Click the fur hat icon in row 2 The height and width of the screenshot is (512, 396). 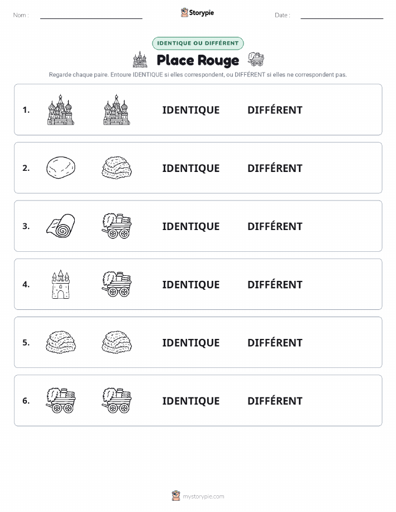pos(117,168)
